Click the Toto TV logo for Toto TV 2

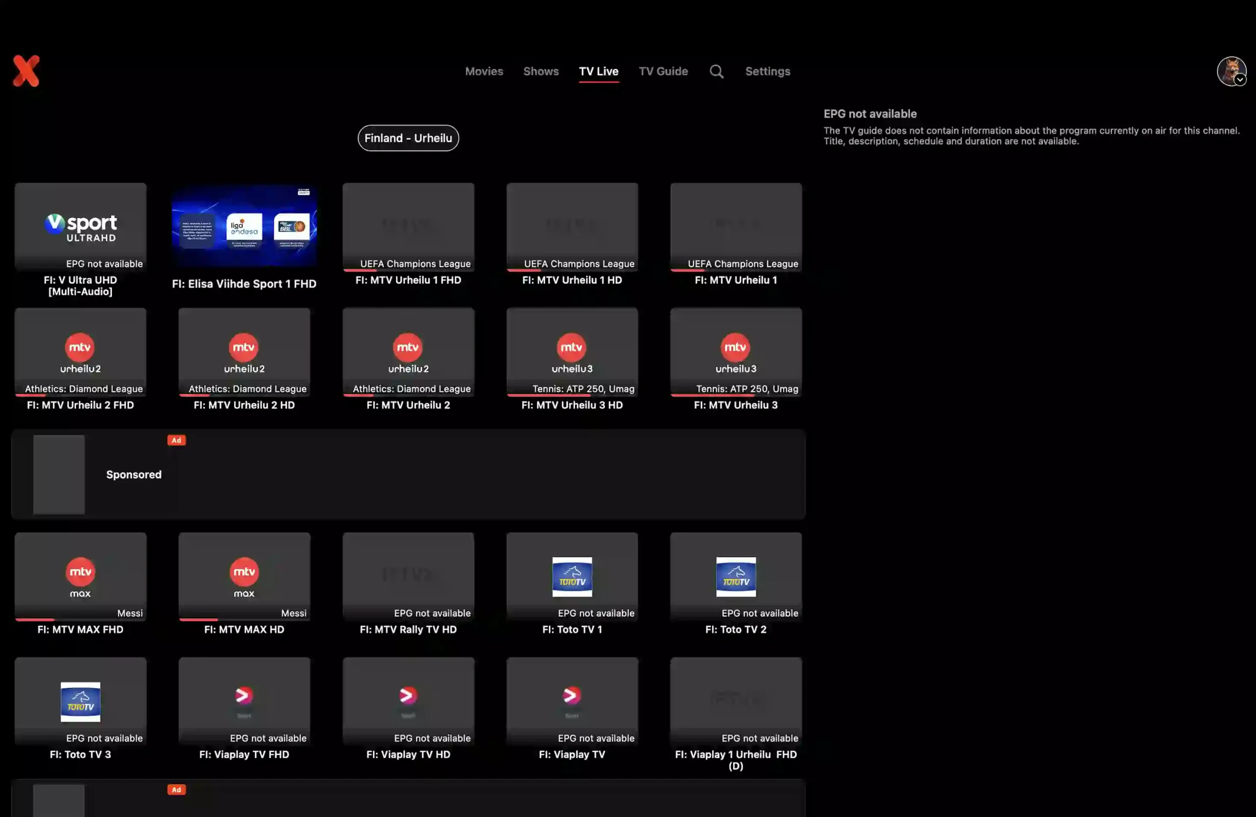735,577
